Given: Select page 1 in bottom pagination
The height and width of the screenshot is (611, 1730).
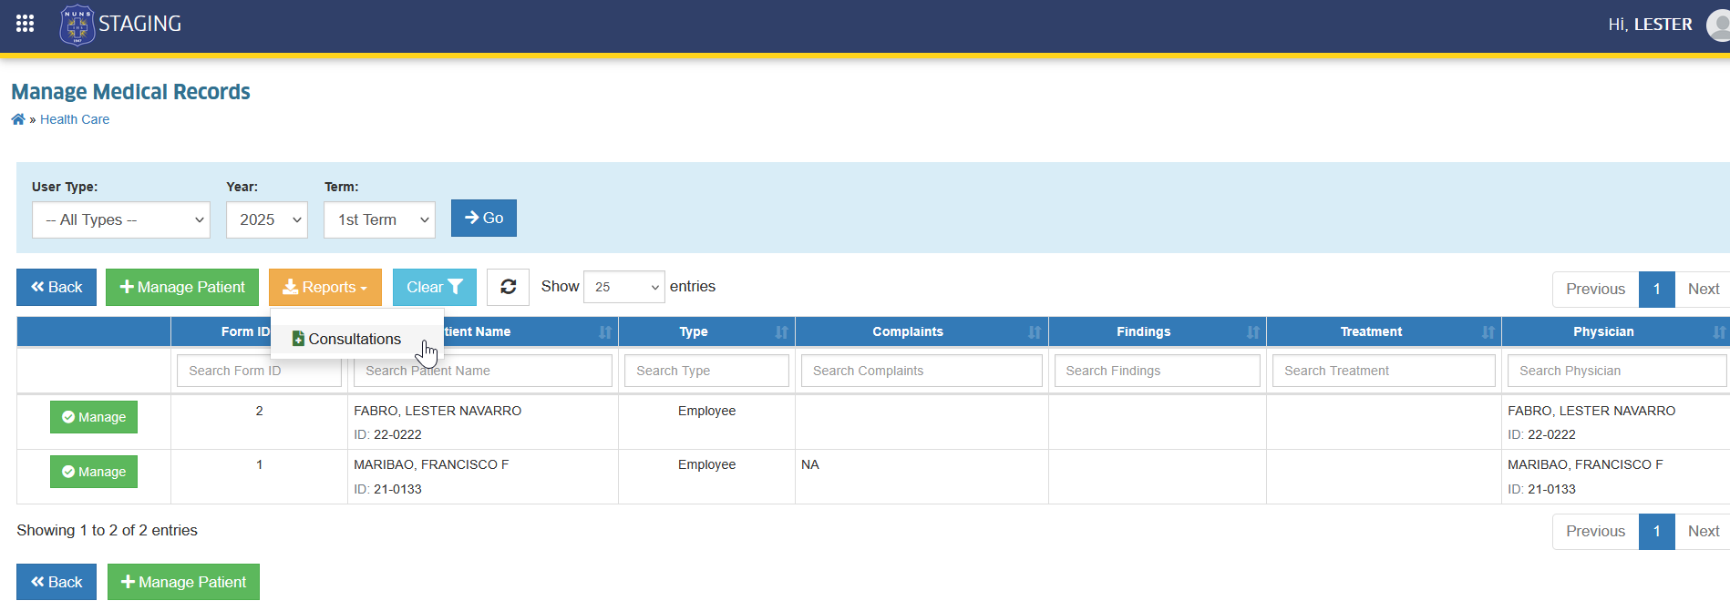Looking at the screenshot, I should [x=1657, y=531].
